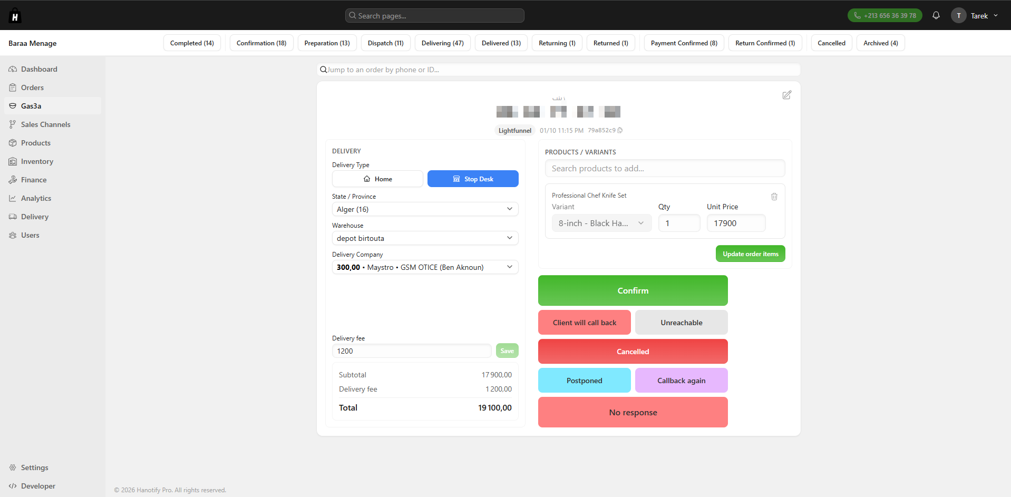Focus the Search pages field
This screenshot has height=497, width=1011.
[x=435, y=16]
